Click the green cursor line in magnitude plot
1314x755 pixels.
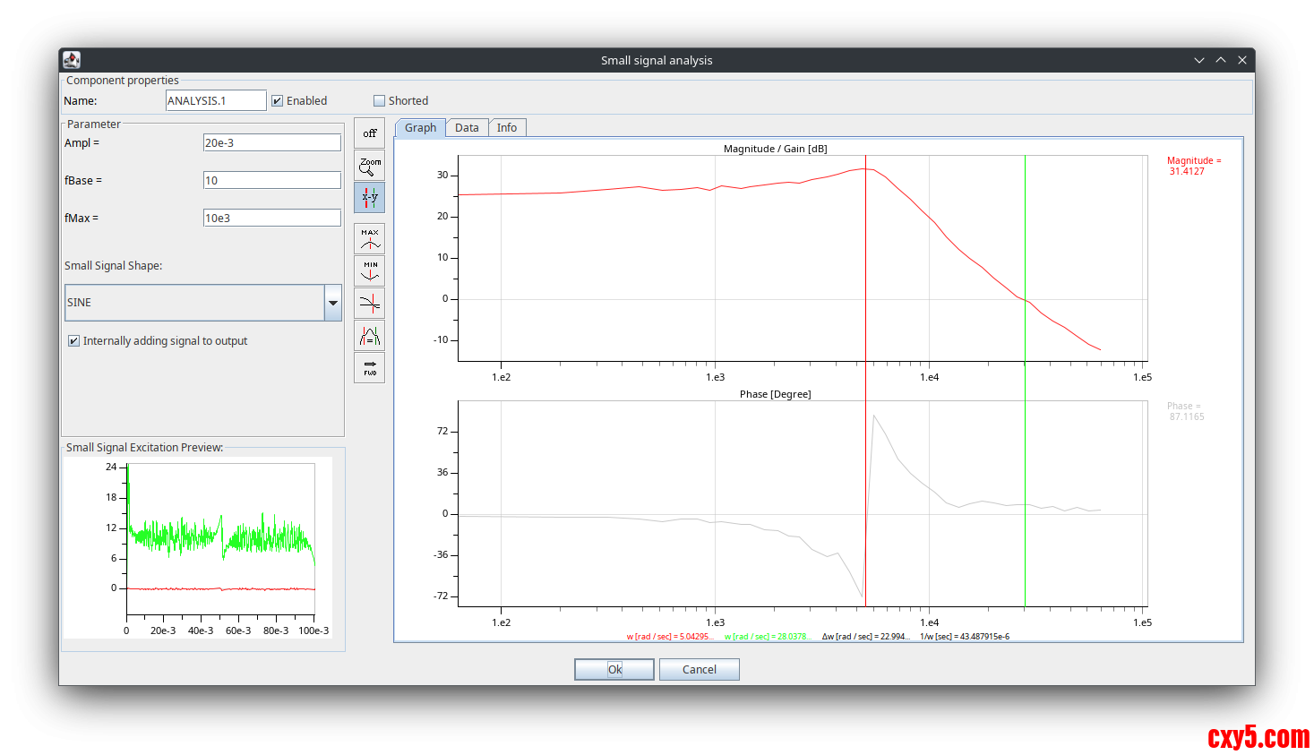point(1025,233)
